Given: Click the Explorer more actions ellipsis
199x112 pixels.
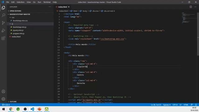Looking at the screenshot, I should [50, 7].
